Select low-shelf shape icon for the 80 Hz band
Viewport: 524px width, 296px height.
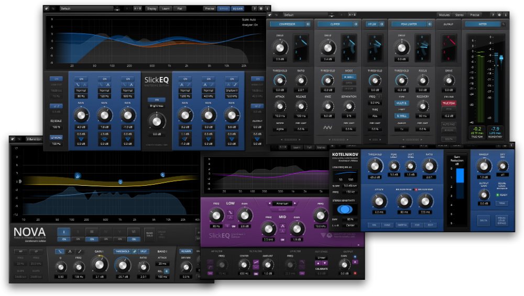click(78, 85)
